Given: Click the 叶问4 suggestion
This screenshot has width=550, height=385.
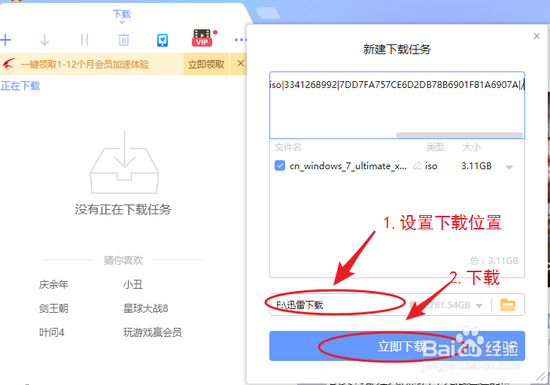Looking at the screenshot, I should [52, 332].
